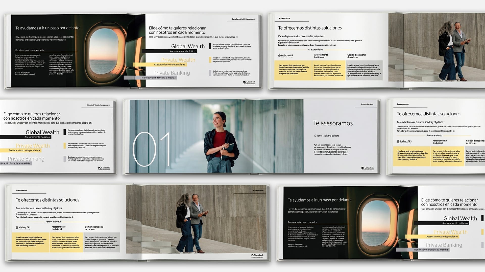The width and height of the screenshot is (485, 272).
Task: Click the 'Private Banking' header label in the center spread
Action: (x=367, y=104)
